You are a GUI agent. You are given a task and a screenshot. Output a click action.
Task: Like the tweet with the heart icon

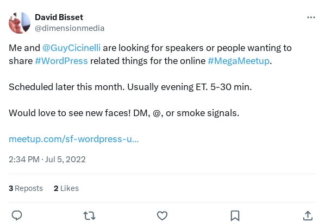(162, 215)
